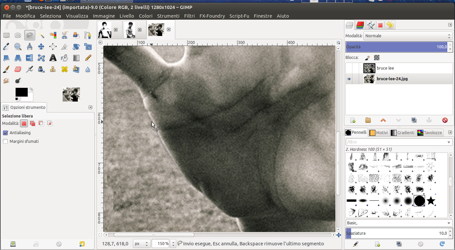Enable the Margini sfumati checkbox
The width and height of the screenshot is (455, 250).
tap(5, 141)
